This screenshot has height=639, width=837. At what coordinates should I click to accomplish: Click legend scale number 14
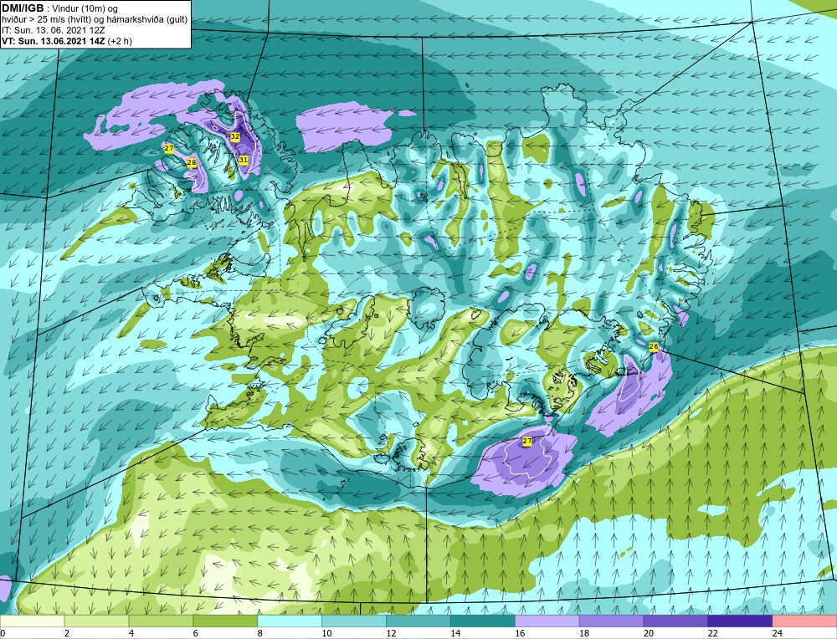point(455,634)
